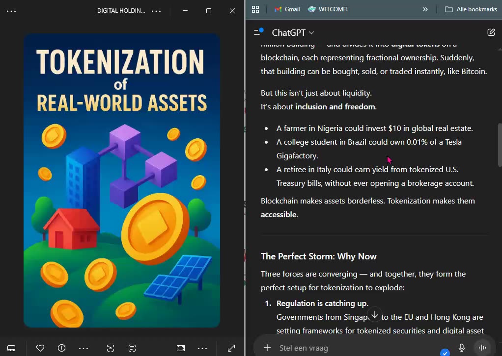Launch ChatGPT voice mode
Viewport: 502px width, 356px height.
(482, 347)
